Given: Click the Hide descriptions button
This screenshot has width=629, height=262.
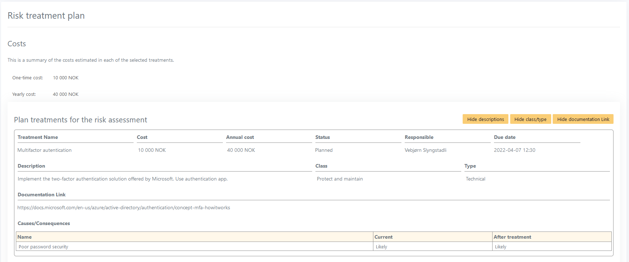Looking at the screenshot, I should 485,119.
